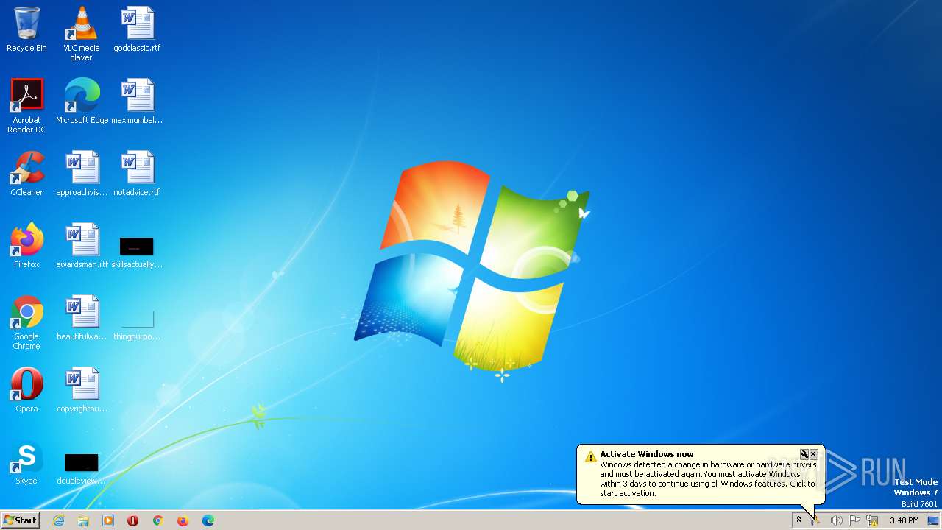Viewport: 942px width, 530px height.
Task: Launch Internet Explorer from the taskbar
Action: [x=58, y=520]
